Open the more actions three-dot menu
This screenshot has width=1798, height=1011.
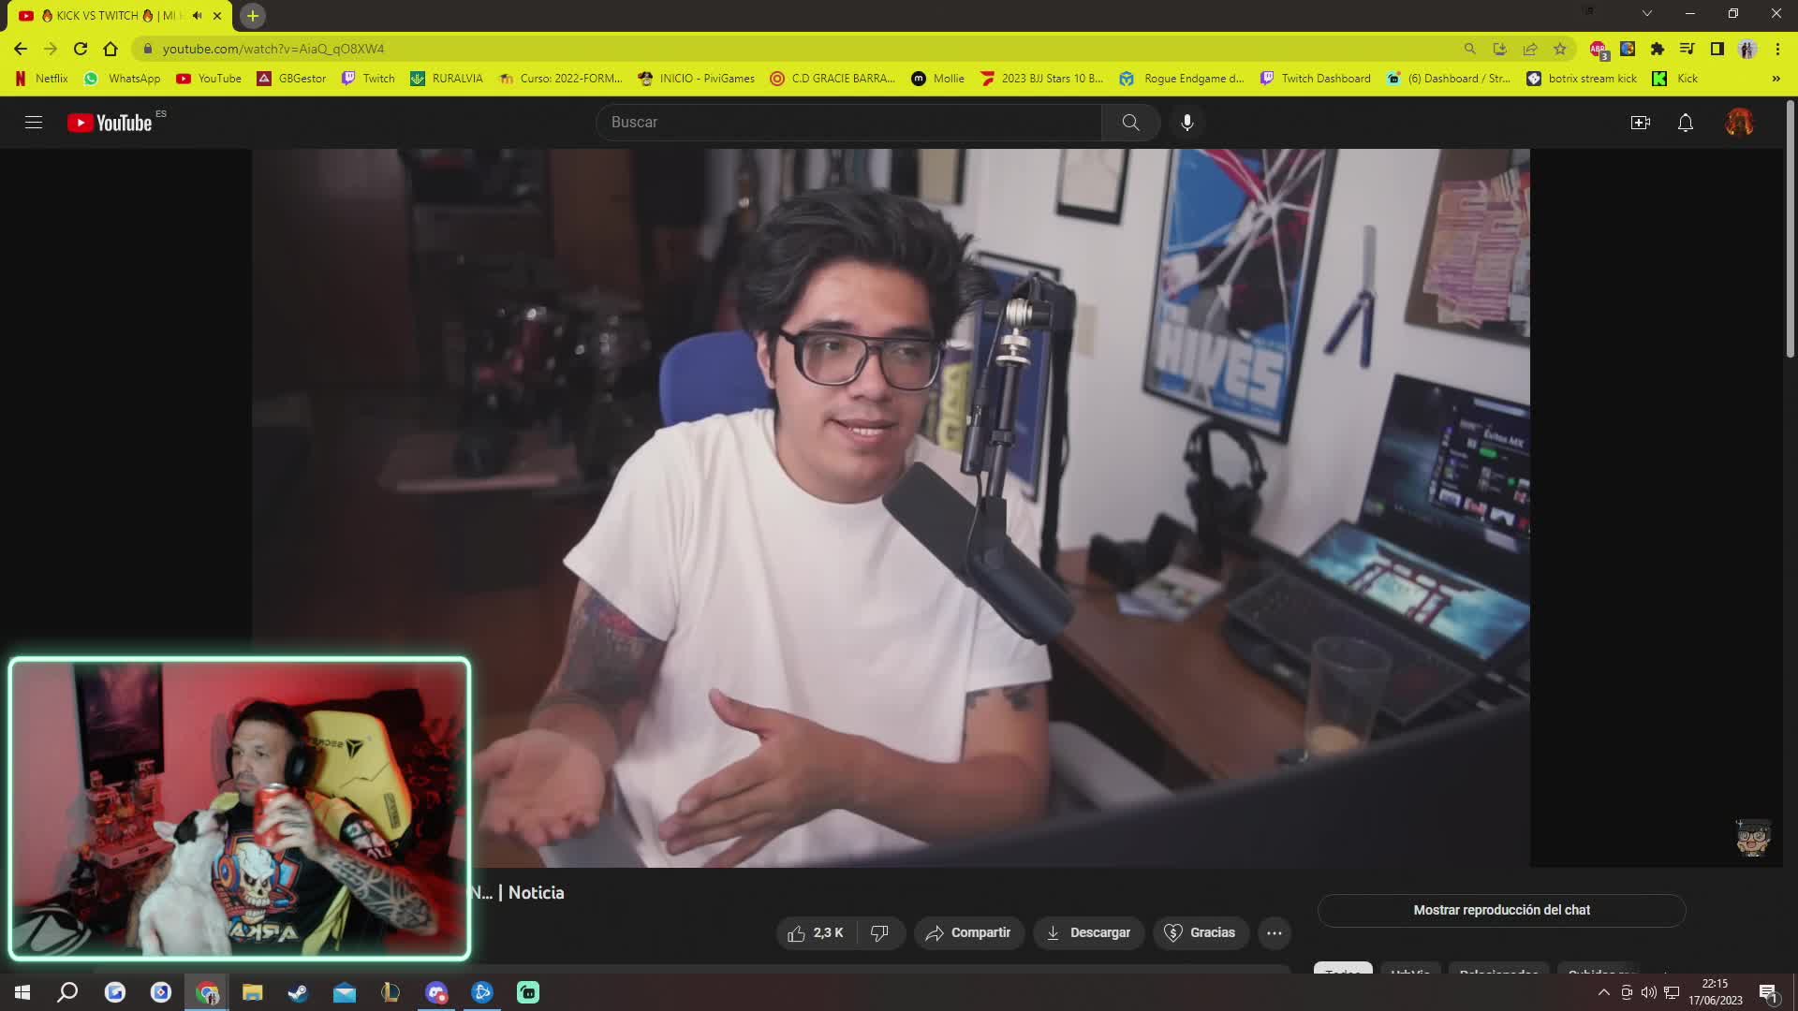[x=1274, y=932]
